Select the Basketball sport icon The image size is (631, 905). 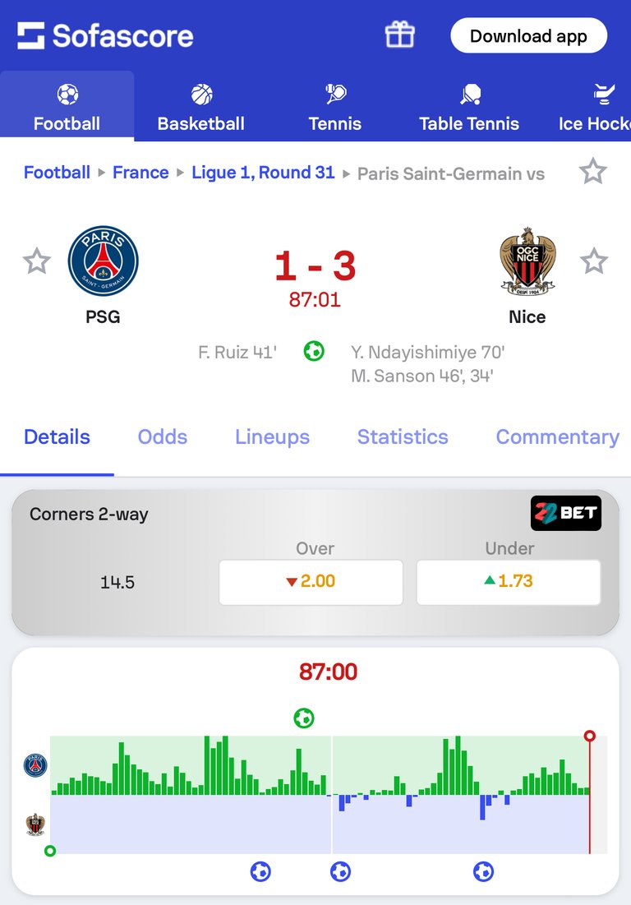pos(201,94)
